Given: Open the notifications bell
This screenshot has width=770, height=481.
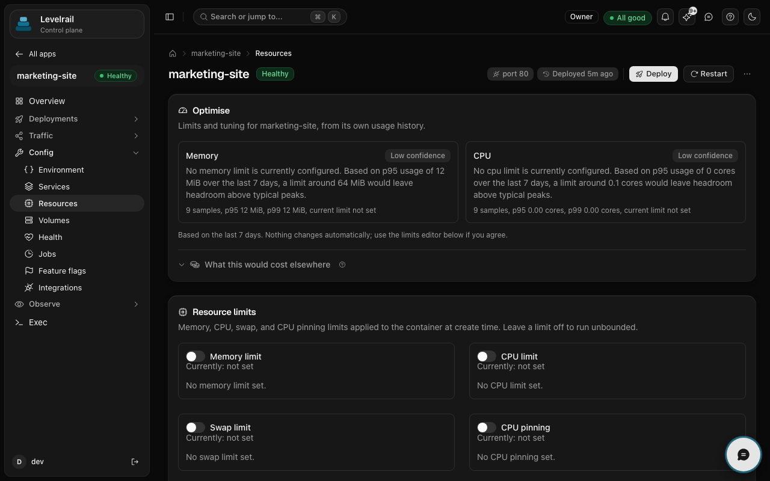Looking at the screenshot, I should tap(665, 17).
